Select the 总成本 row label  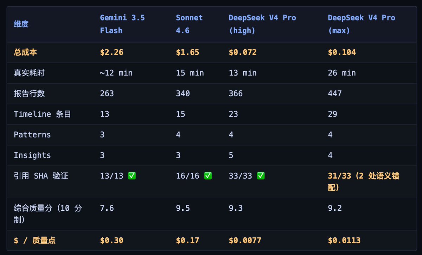pyautogui.click(x=25, y=52)
